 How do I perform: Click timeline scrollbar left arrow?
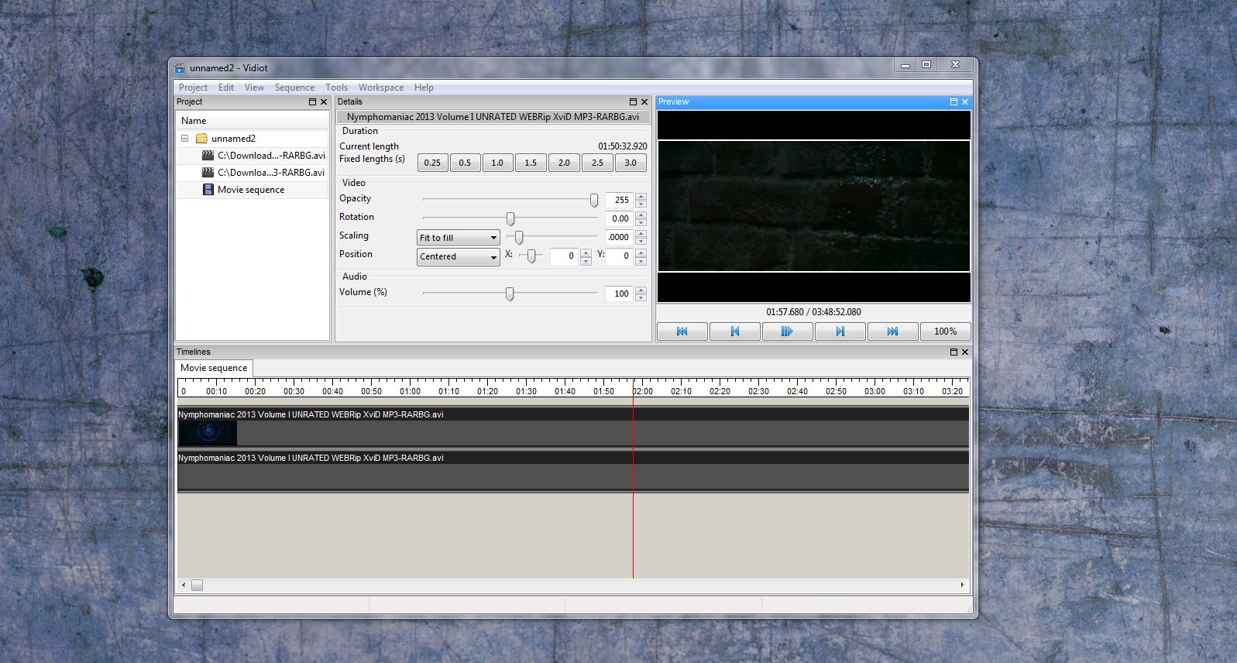tap(184, 586)
